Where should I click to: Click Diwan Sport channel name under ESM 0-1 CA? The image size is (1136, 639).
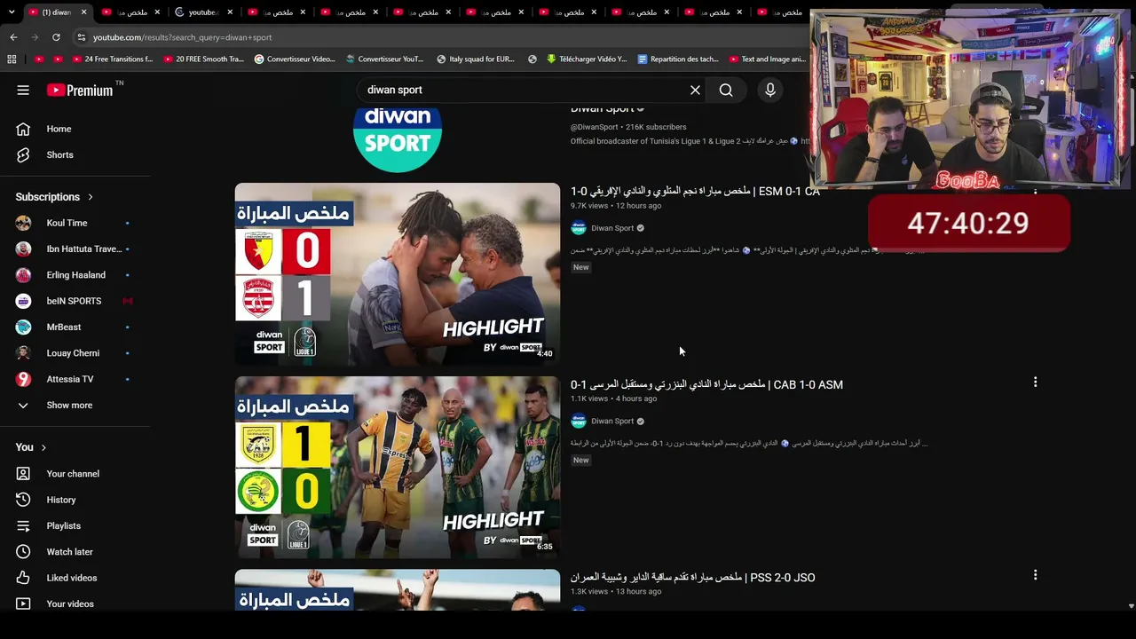tap(612, 228)
